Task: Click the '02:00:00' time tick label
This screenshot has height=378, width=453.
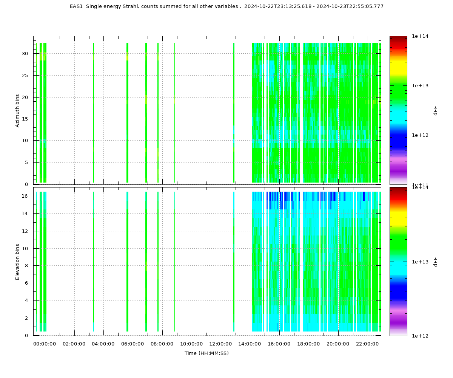Action: click(74, 344)
